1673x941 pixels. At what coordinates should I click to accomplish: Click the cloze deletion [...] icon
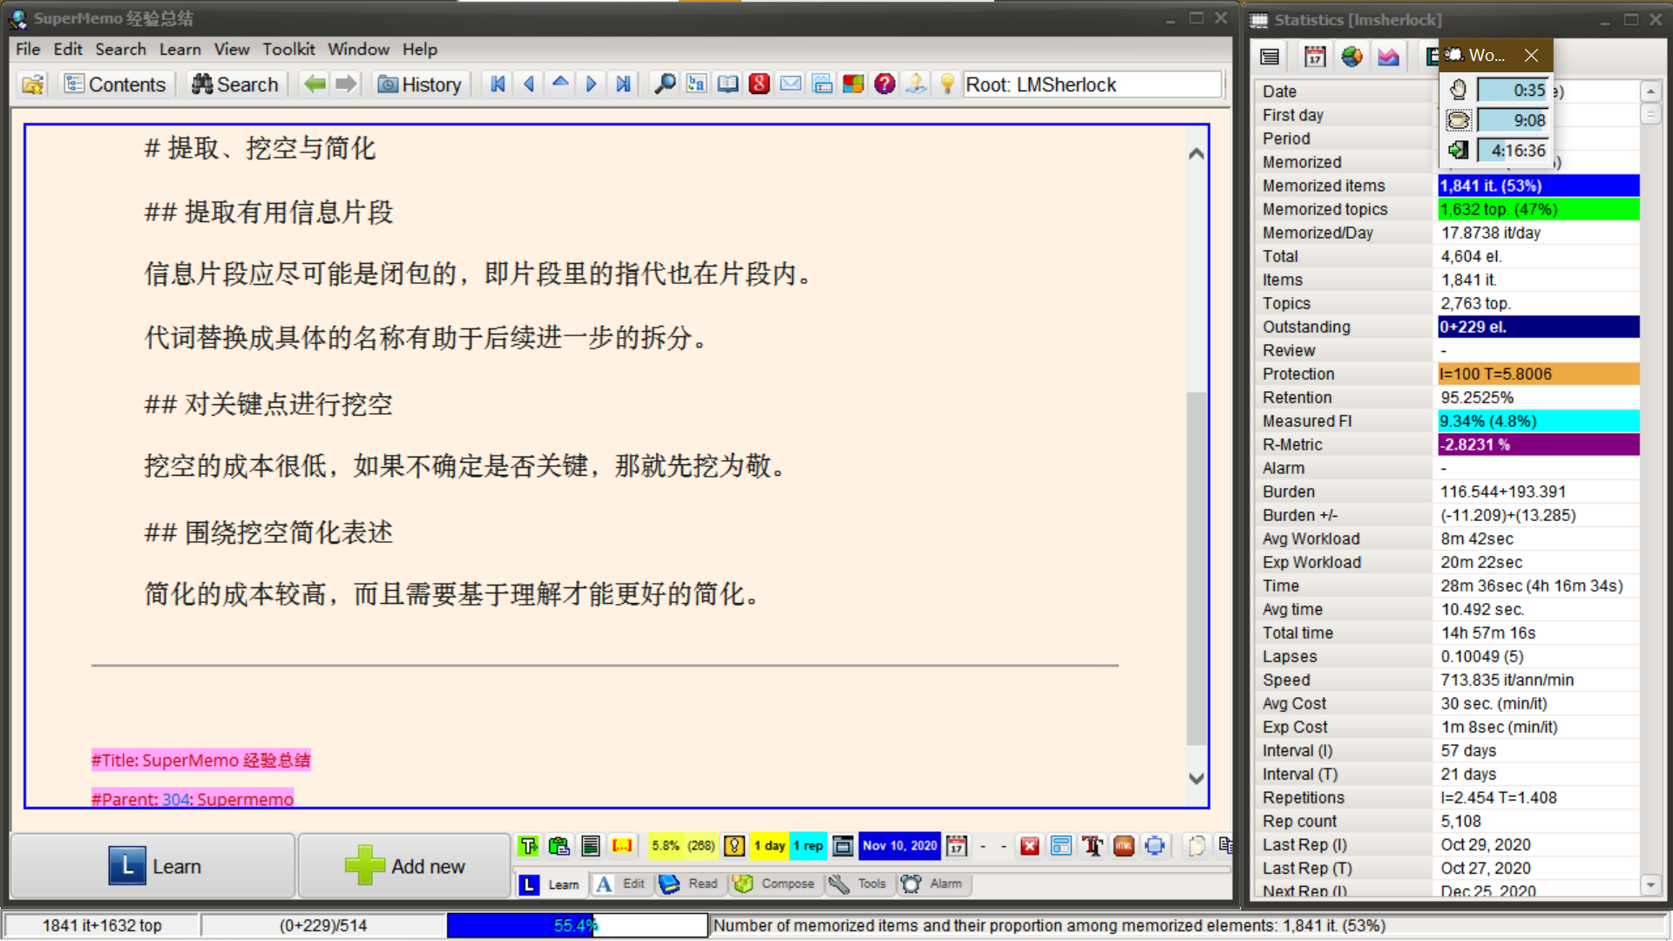[622, 846]
